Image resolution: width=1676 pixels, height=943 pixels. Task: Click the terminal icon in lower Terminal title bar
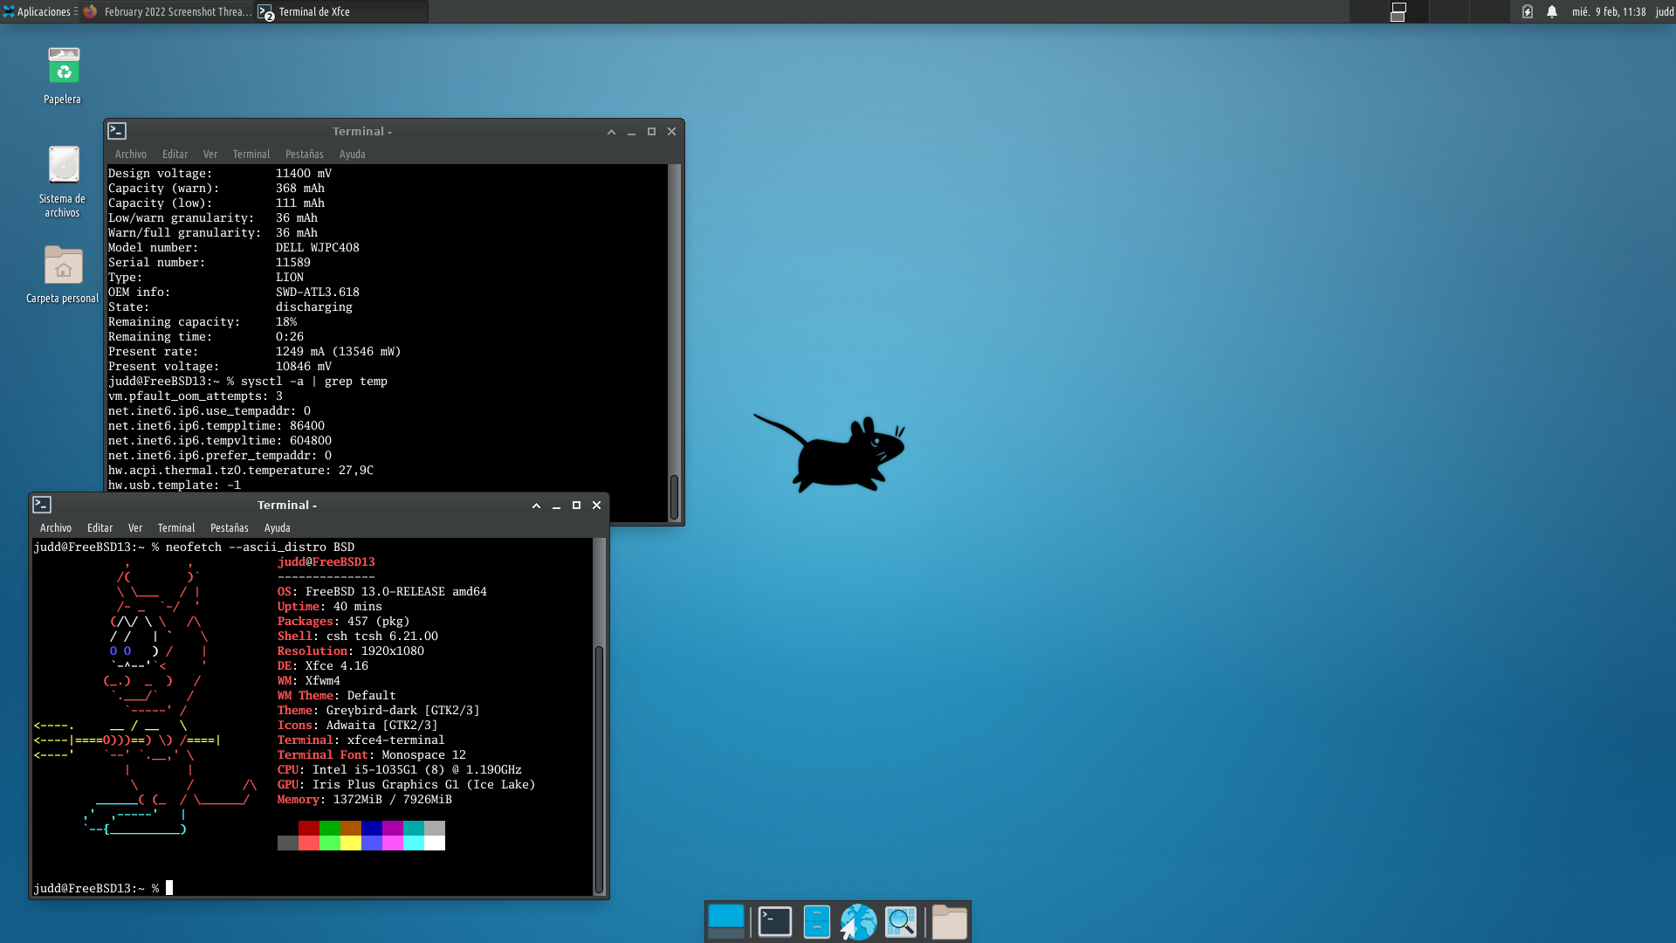click(42, 505)
